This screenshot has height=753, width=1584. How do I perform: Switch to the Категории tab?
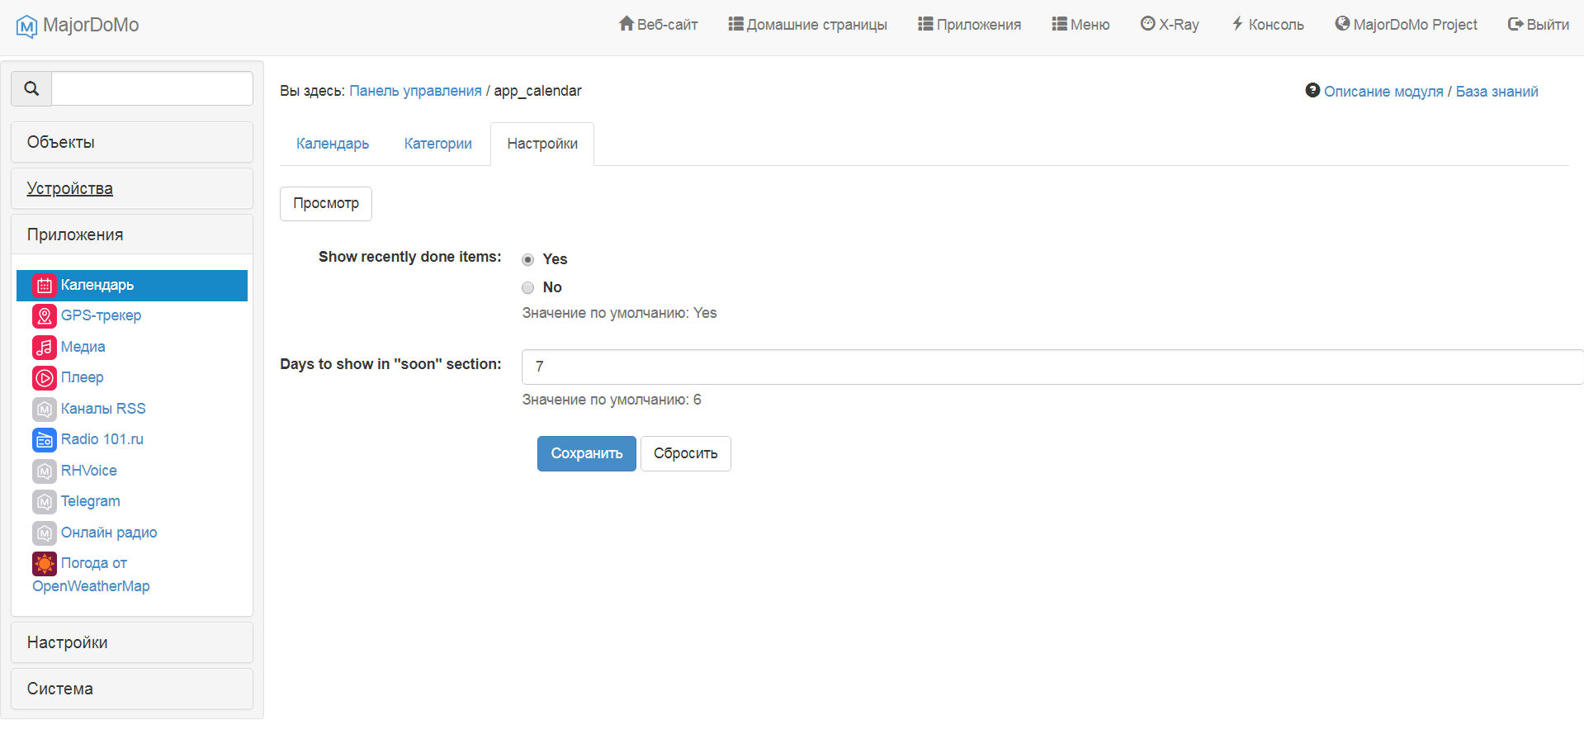[438, 144]
